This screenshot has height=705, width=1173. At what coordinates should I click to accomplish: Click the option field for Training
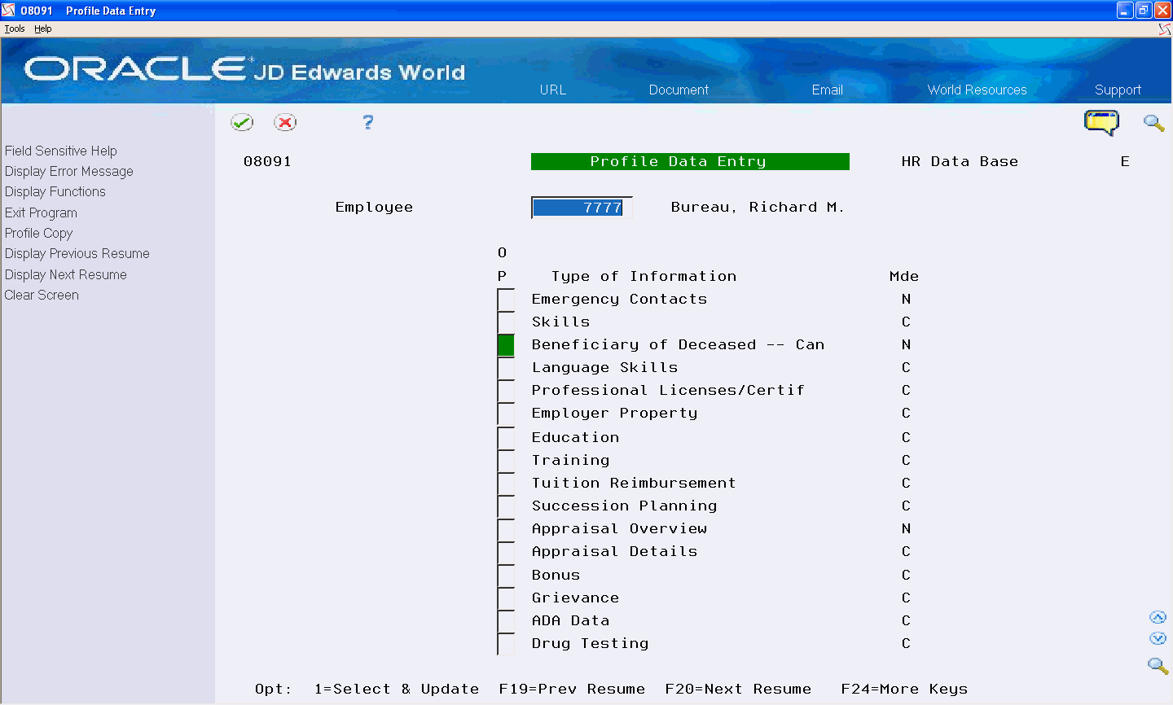pyautogui.click(x=506, y=461)
